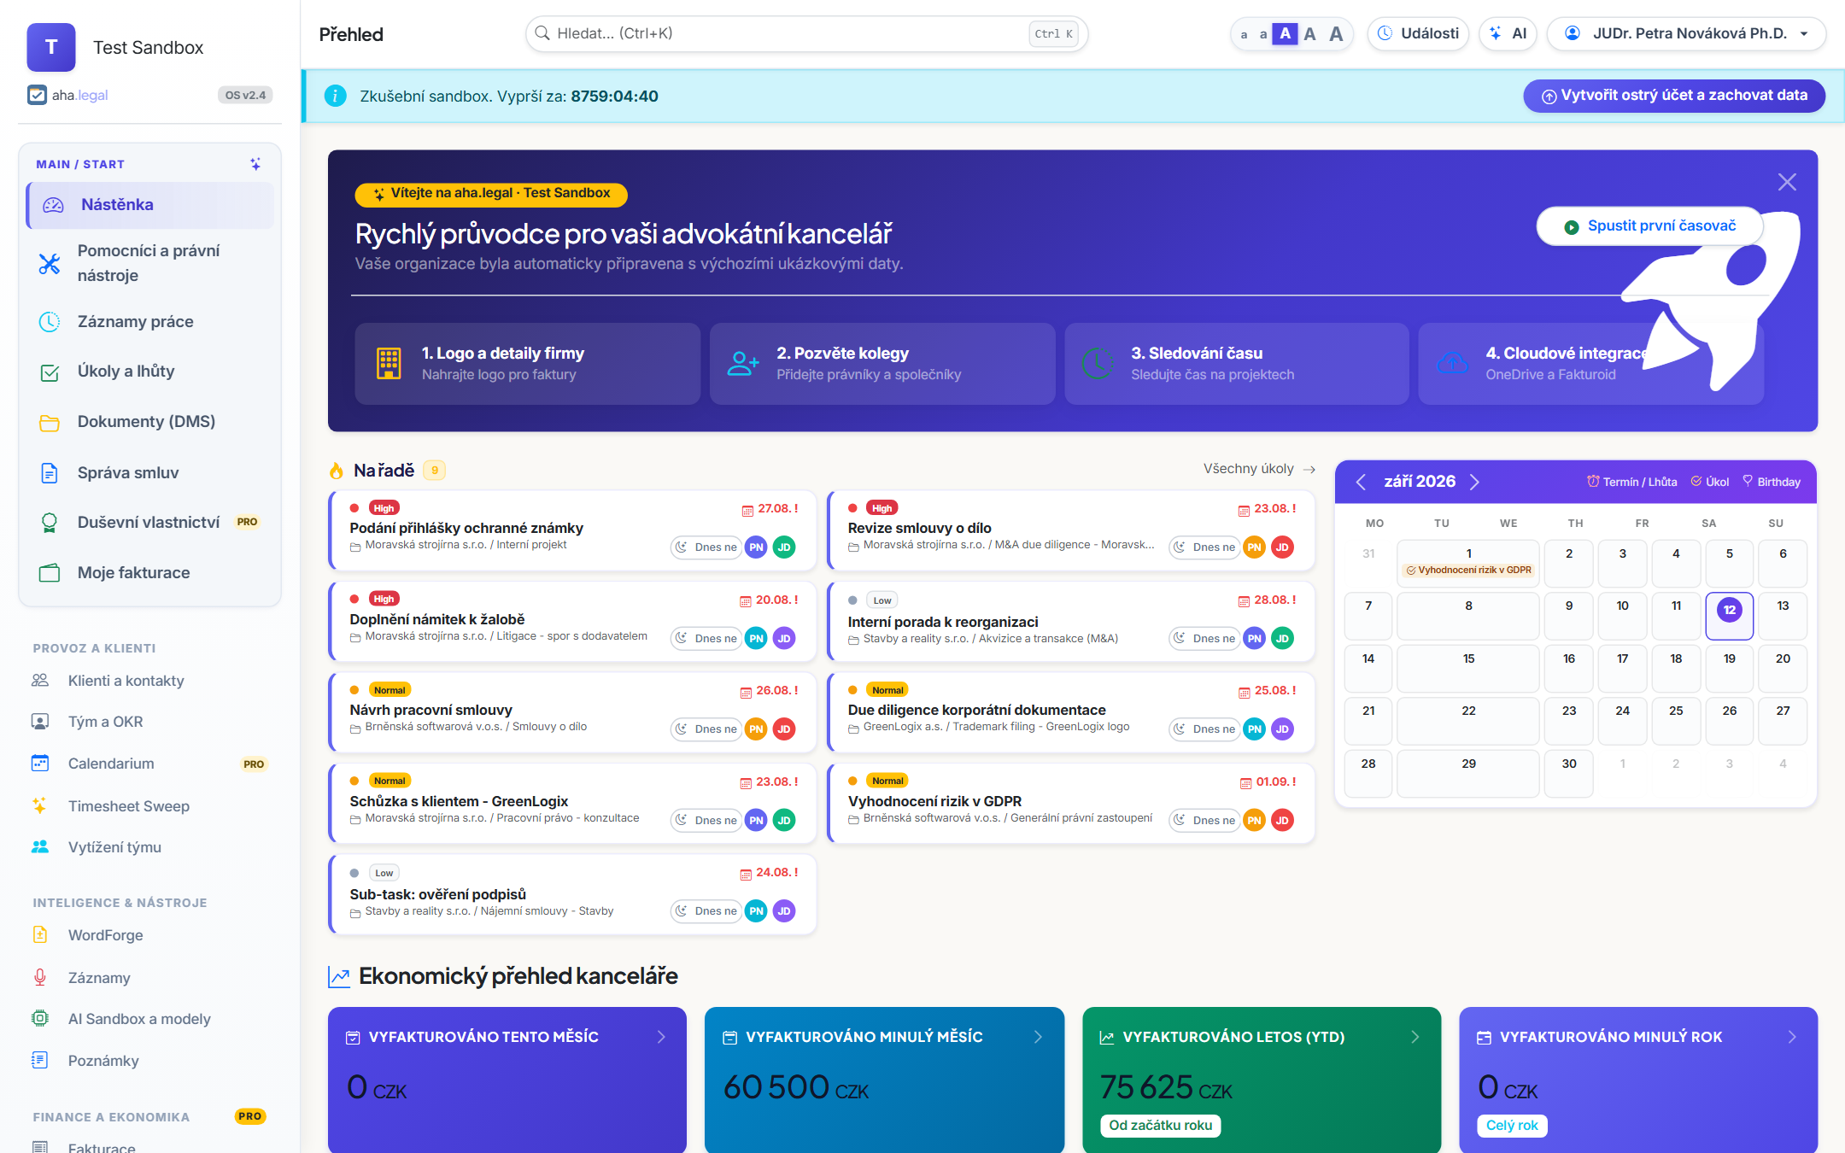
Task: Open step 1 Logo a detaily firmy
Action: click(527, 364)
